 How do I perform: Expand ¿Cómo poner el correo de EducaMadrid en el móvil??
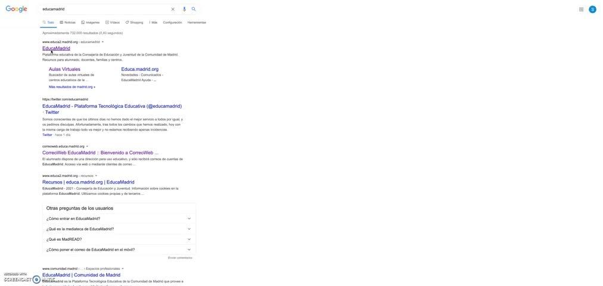(x=119, y=250)
